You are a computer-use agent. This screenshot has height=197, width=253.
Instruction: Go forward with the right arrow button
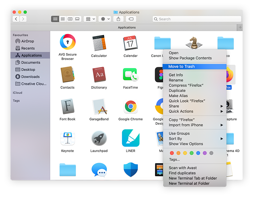pos(23,19)
